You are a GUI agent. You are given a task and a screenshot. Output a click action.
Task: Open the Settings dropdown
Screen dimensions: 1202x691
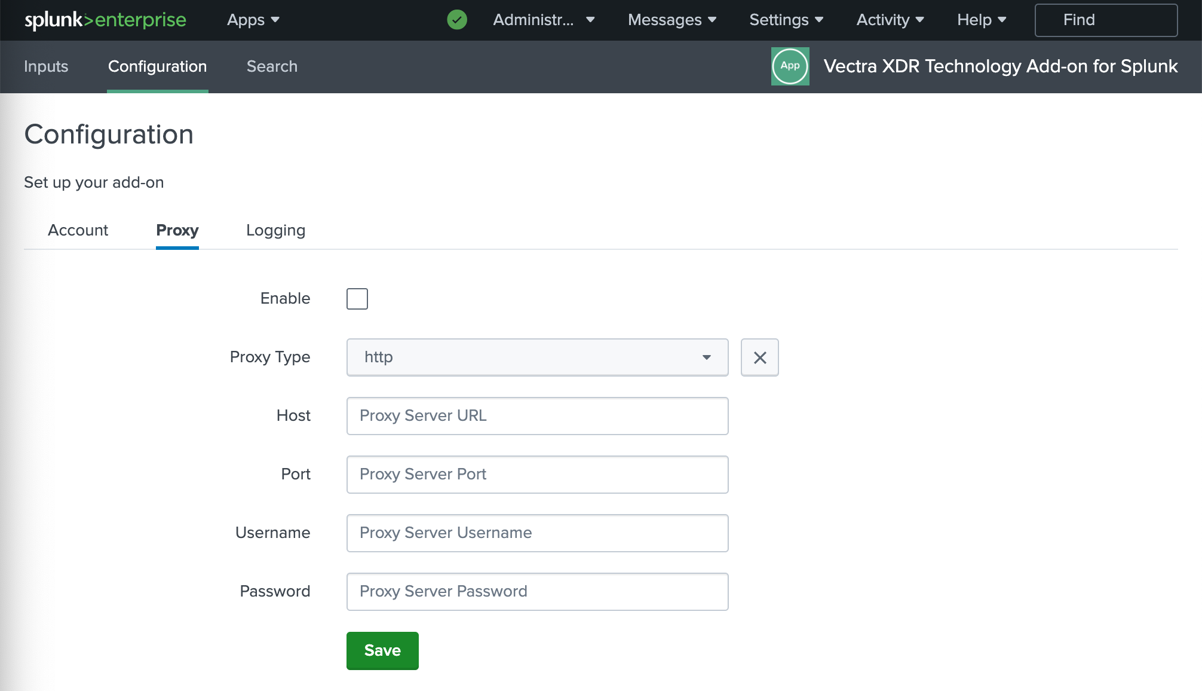click(785, 20)
